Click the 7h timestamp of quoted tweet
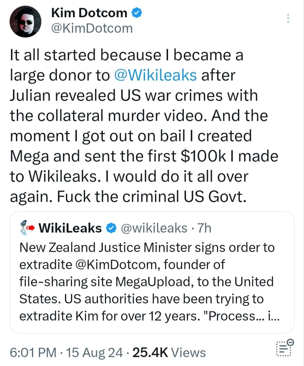This screenshot has width=304, height=366. pyautogui.click(x=204, y=228)
